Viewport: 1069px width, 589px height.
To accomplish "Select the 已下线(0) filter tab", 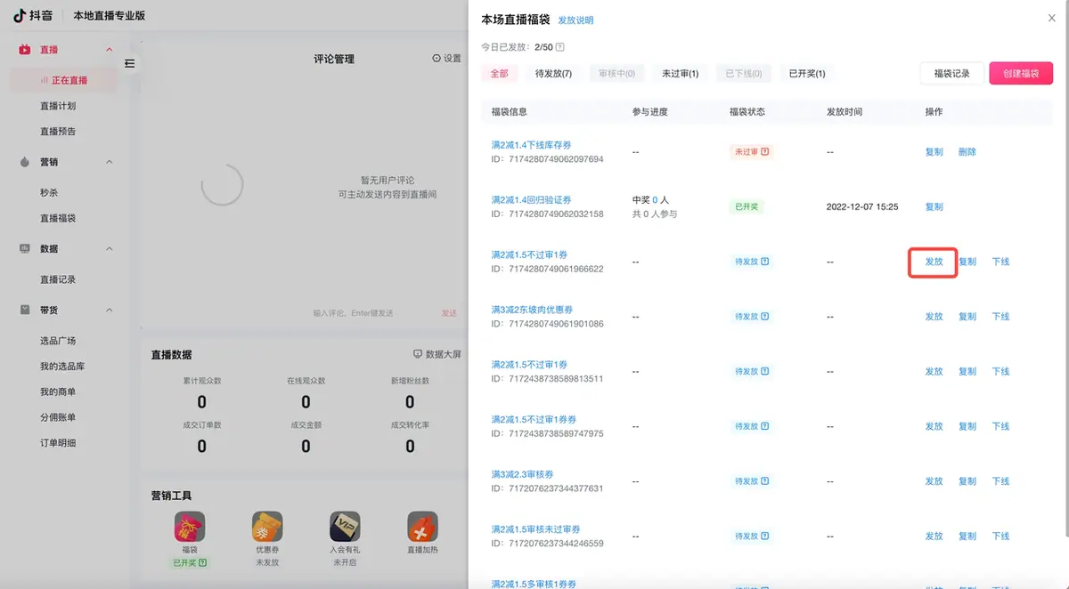I will (x=744, y=74).
